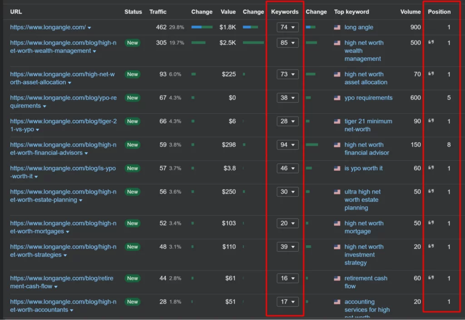Viewport: 465px width, 320px height.
Task: Click the quote icon beside Position for mortgages row
Action: point(430,223)
